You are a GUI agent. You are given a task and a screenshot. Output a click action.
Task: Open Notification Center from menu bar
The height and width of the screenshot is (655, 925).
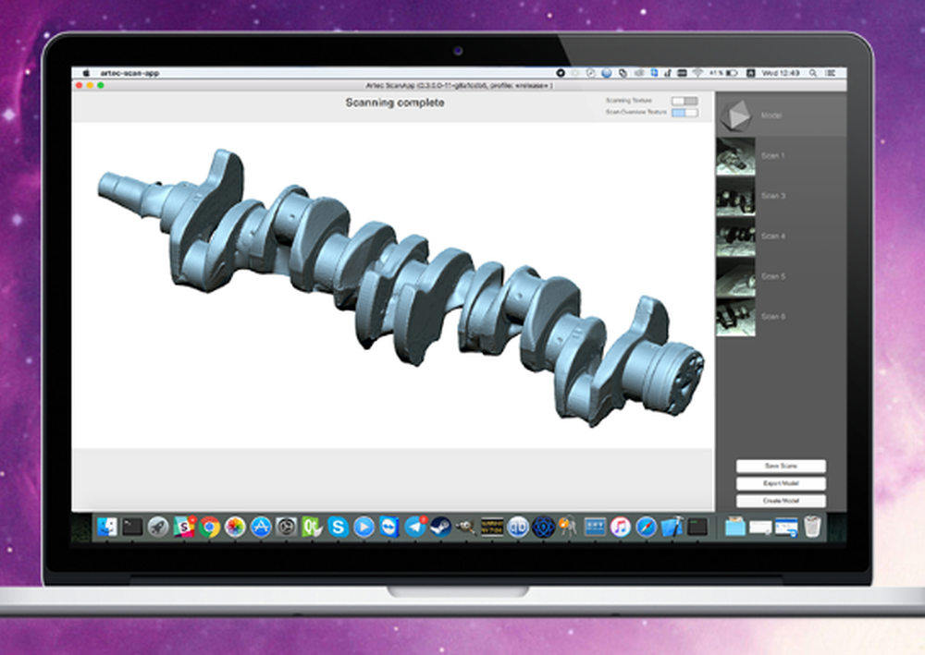830,73
